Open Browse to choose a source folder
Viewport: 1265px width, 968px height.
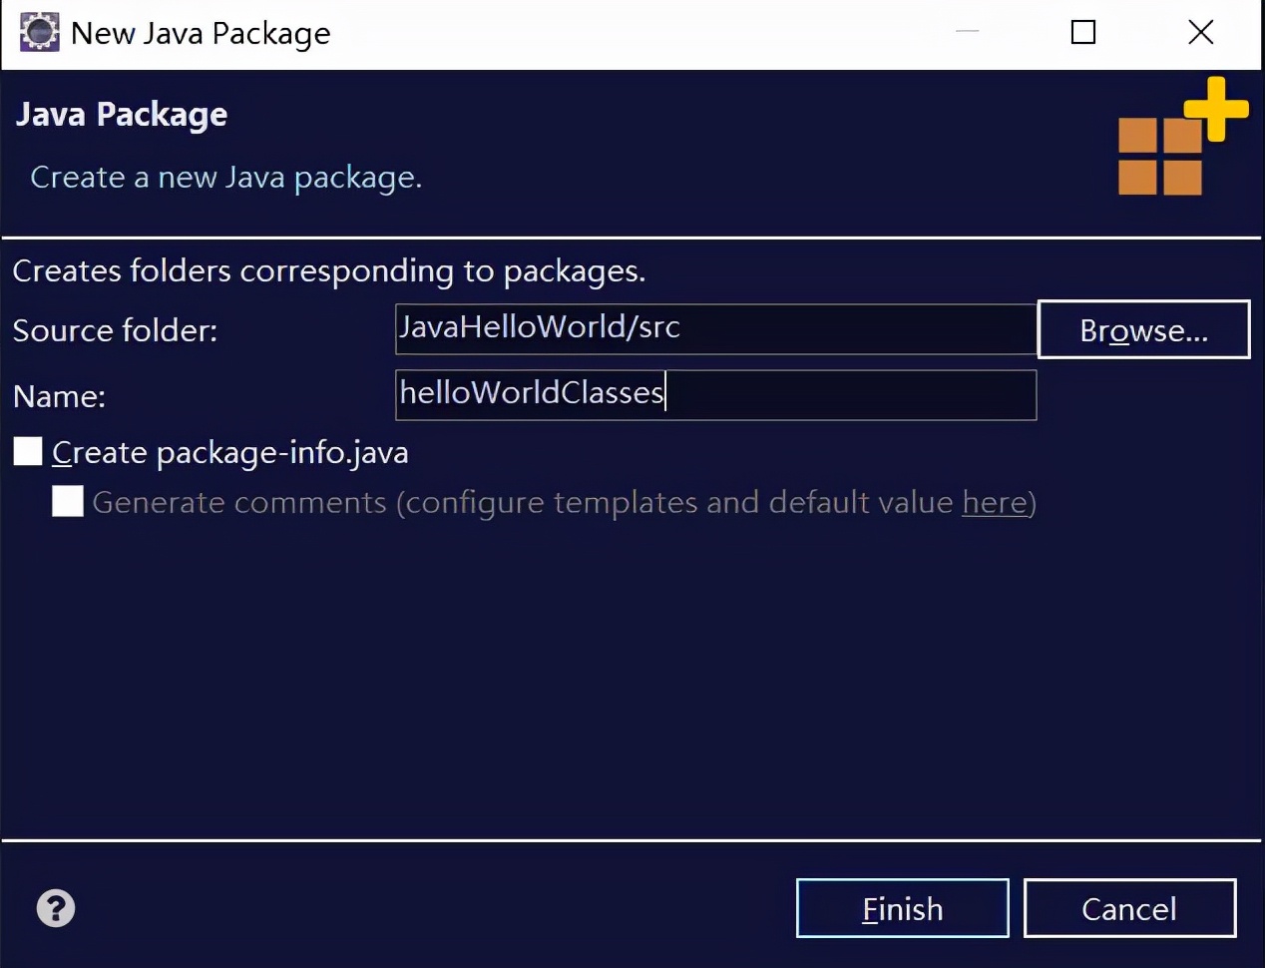(1143, 329)
